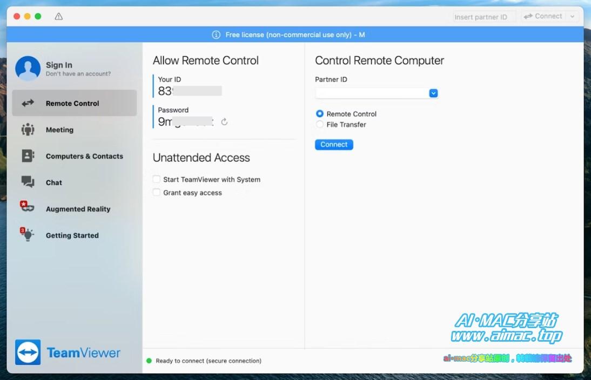The width and height of the screenshot is (591, 380).
Task: Click the Control Remote Computer heading
Action: click(380, 60)
